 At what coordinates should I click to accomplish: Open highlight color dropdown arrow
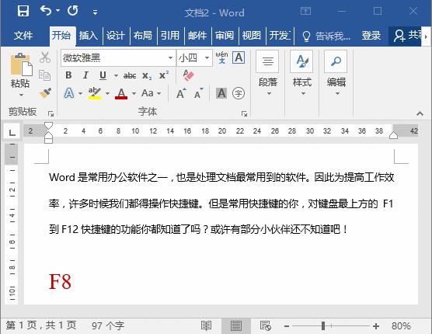click(x=107, y=94)
